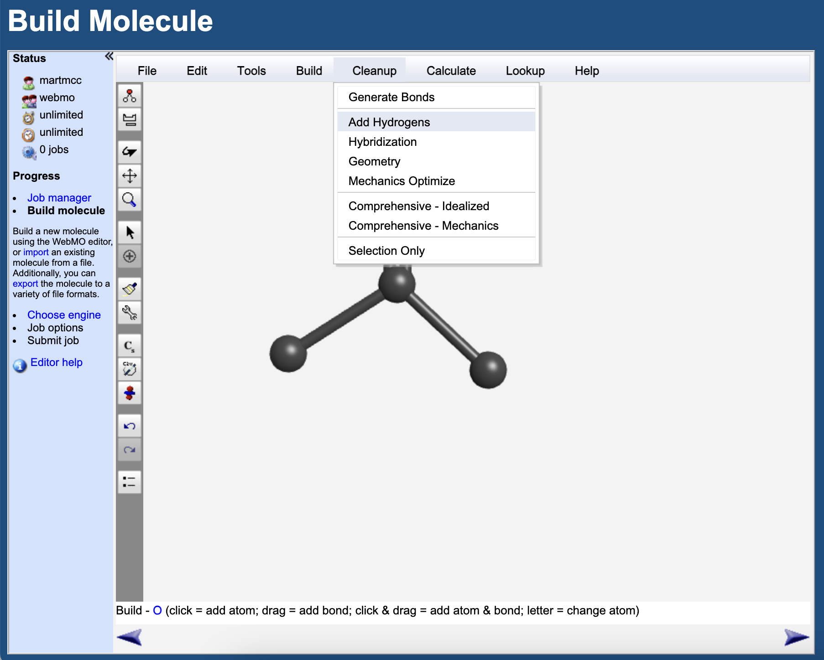Viewport: 824px width, 660px height.
Task: Open the coordinates list view icon
Action: click(x=129, y=481)
